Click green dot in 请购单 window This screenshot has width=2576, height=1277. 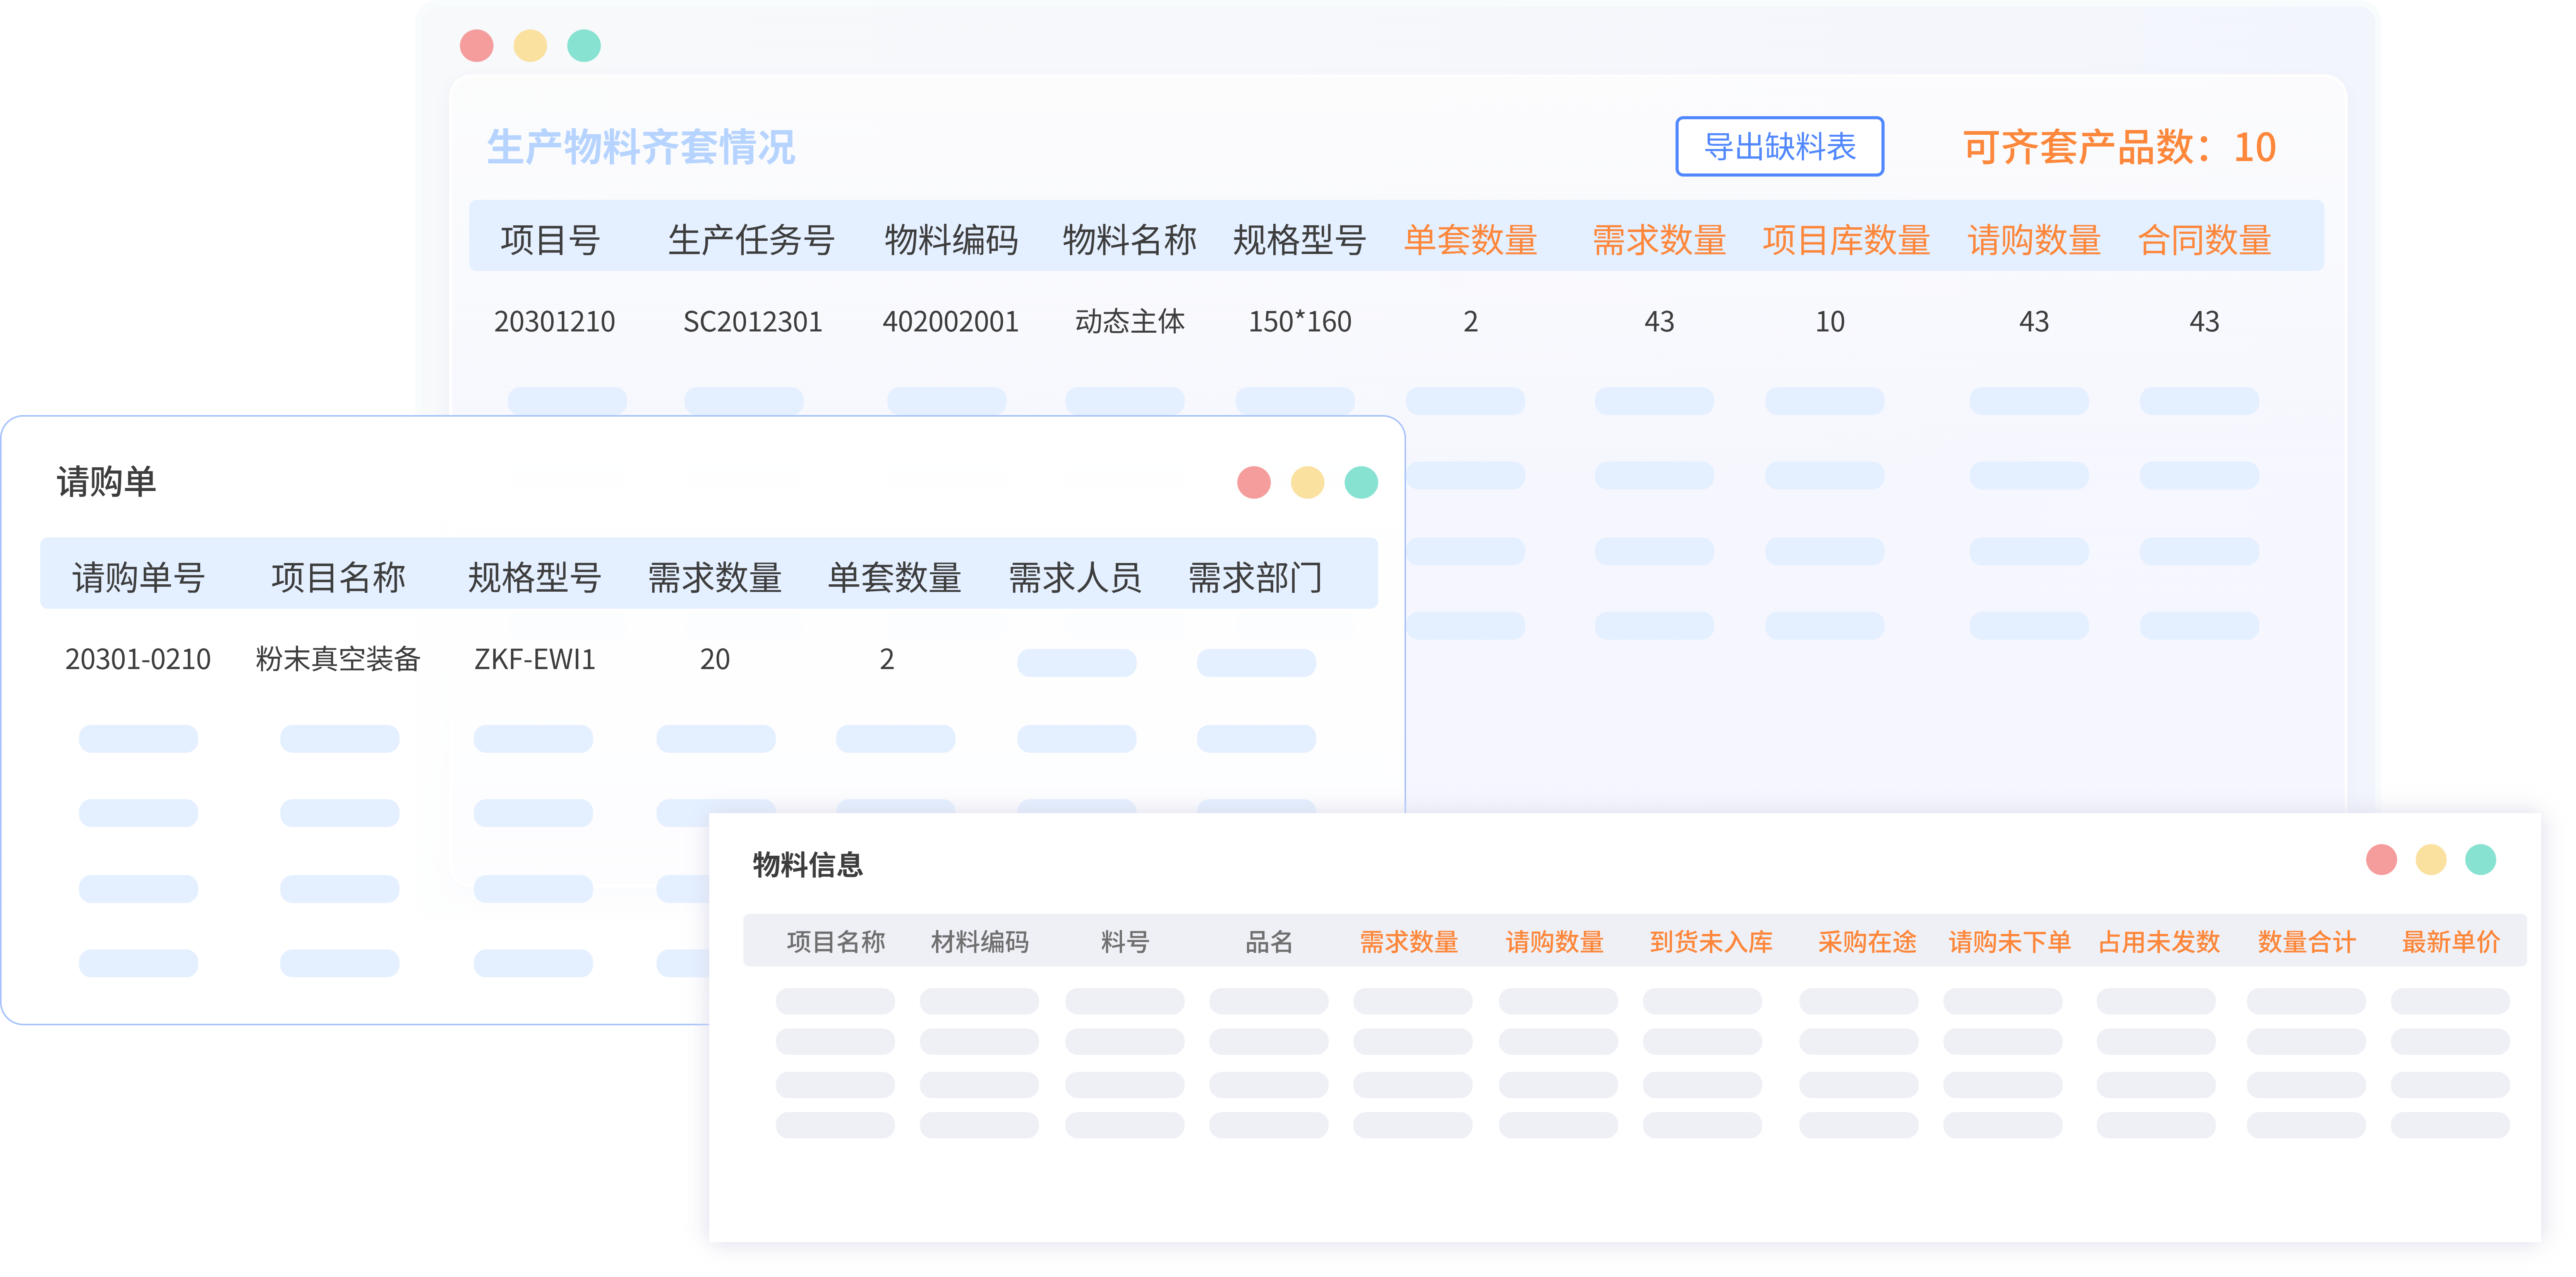tap(1361, 482)
